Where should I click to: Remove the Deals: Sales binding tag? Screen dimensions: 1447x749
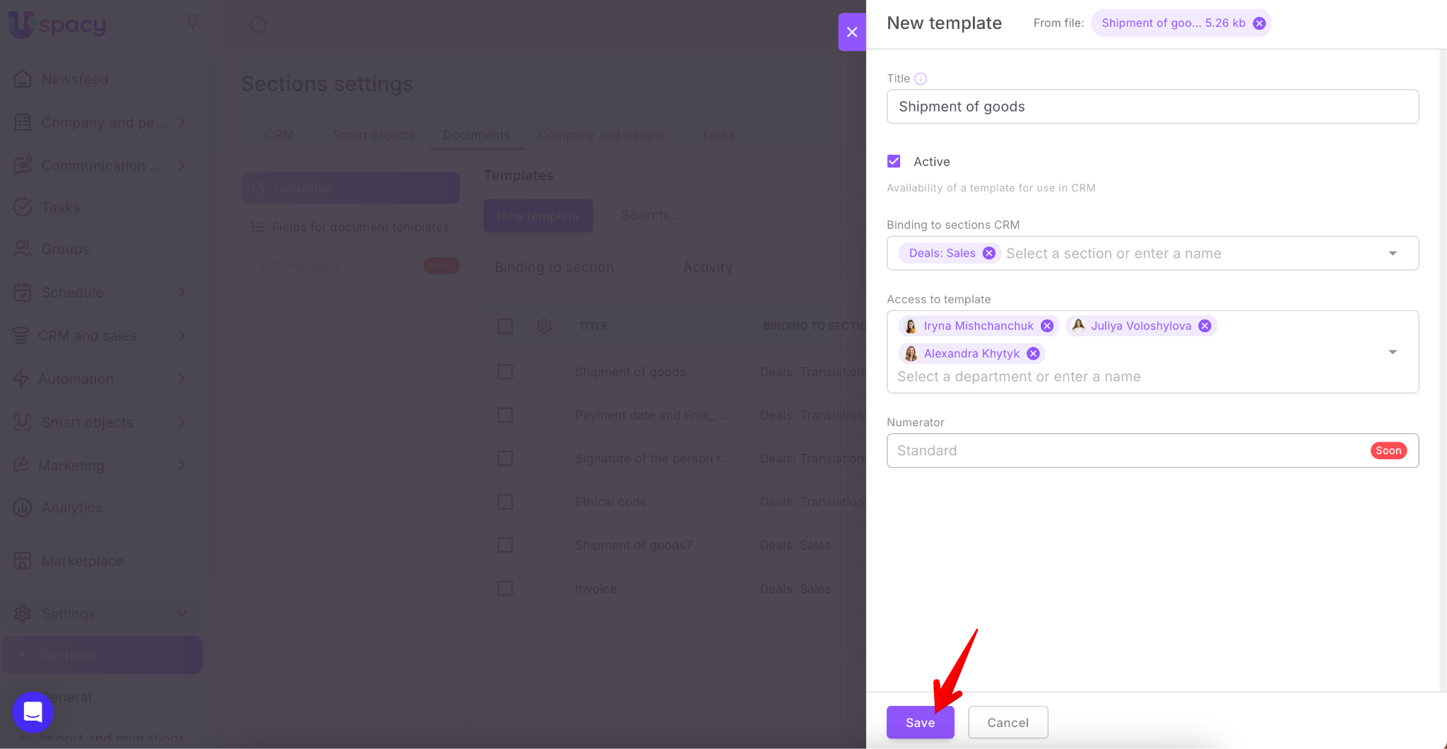tap(989, 253)
